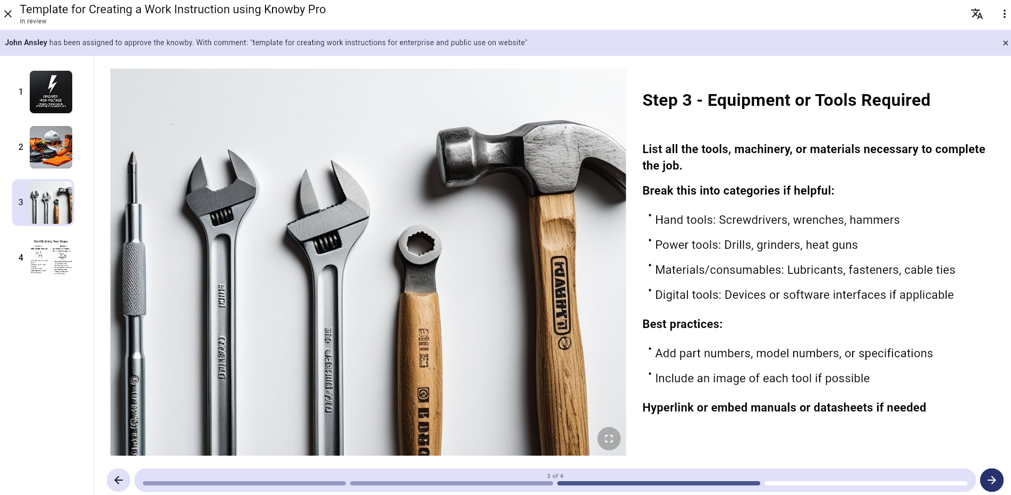Open step 2 safety gear thumbnail

[x=50, y=147]
